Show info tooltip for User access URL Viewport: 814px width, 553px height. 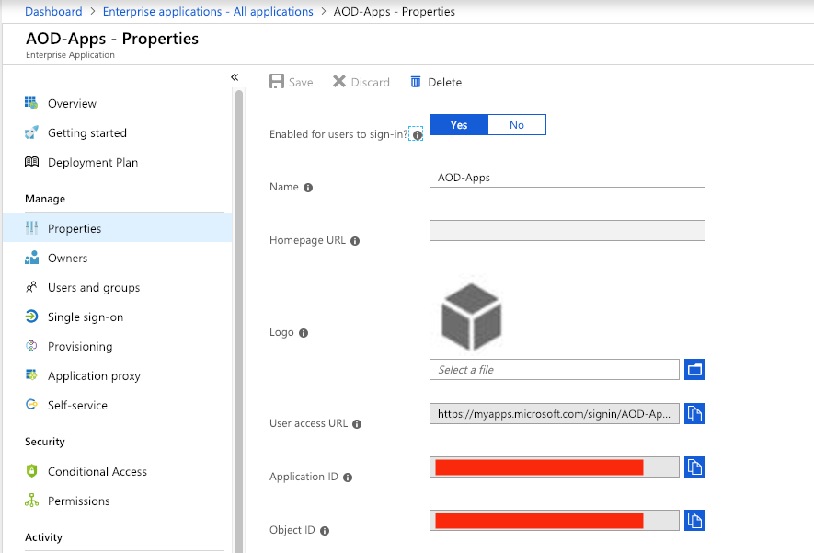(x=357, y=424)
